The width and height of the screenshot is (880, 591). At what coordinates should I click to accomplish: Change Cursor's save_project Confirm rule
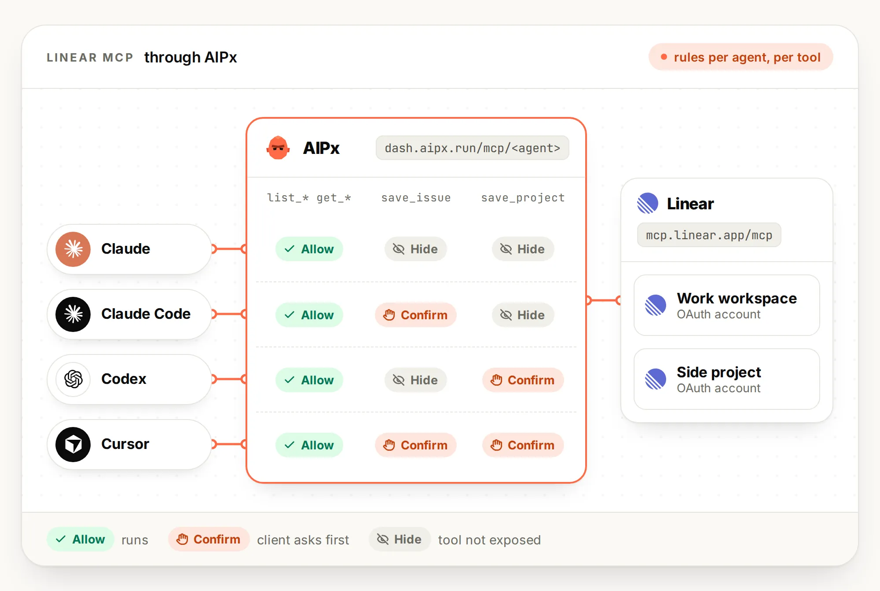pyautogui.click(x=523, y=445)
